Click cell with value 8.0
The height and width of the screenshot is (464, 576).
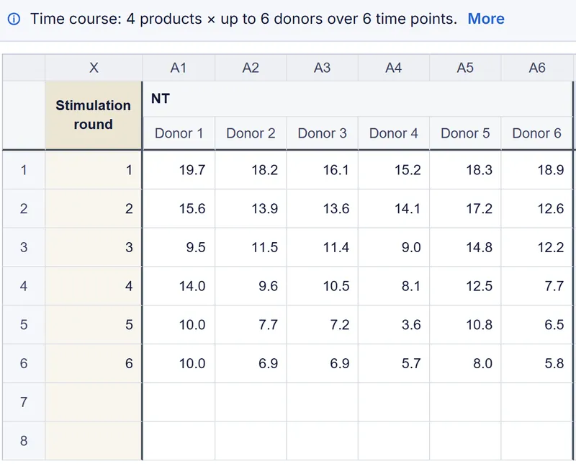pos(465,363)
